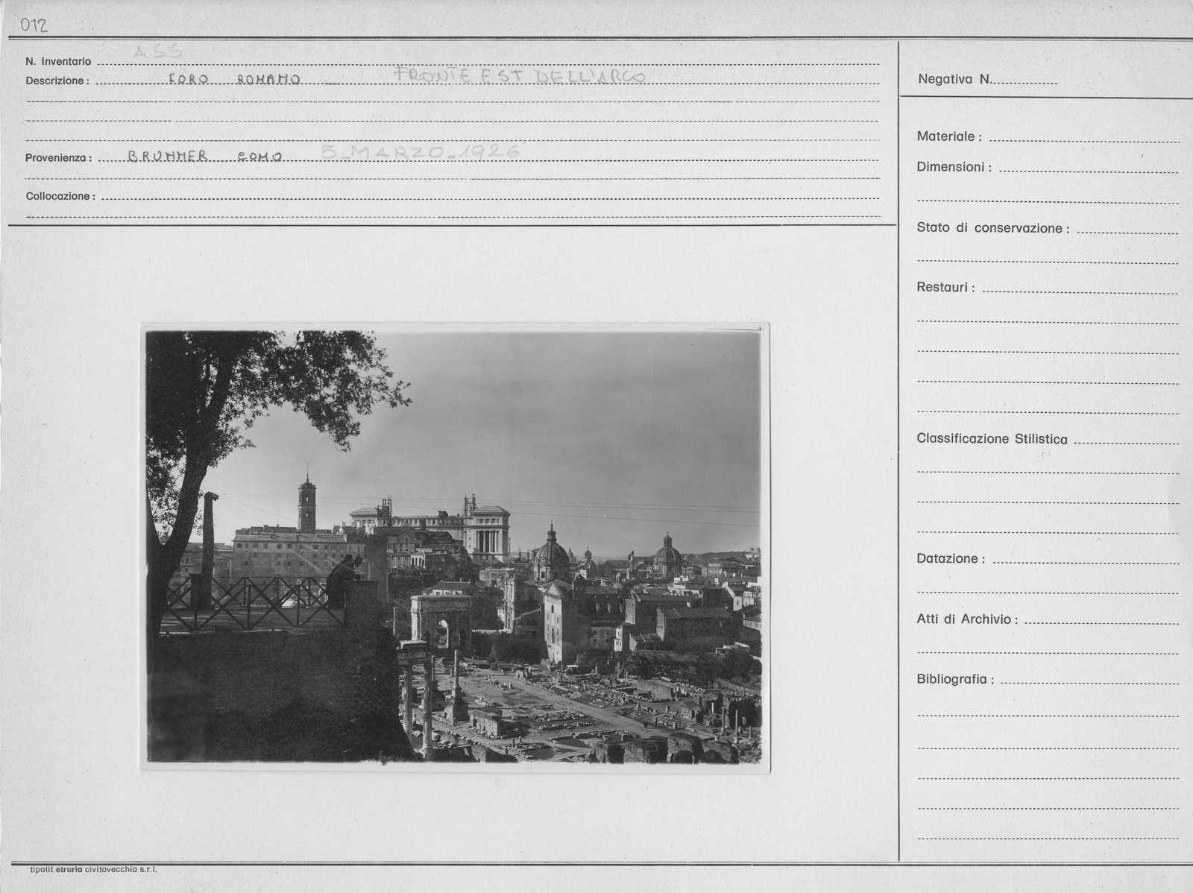Select the 'Dimensioni :' label
1193x893 pixels.
[x=954, y=168]
